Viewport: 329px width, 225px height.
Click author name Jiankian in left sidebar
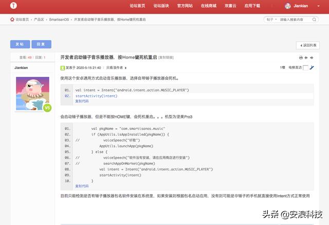click(21, 67)
